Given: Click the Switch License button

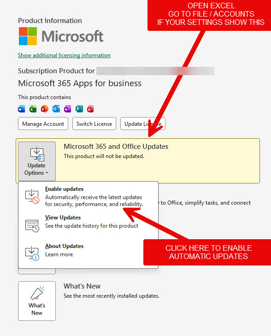Looking at the screenshot, I should pyautogui.click(x=94, y=124).
